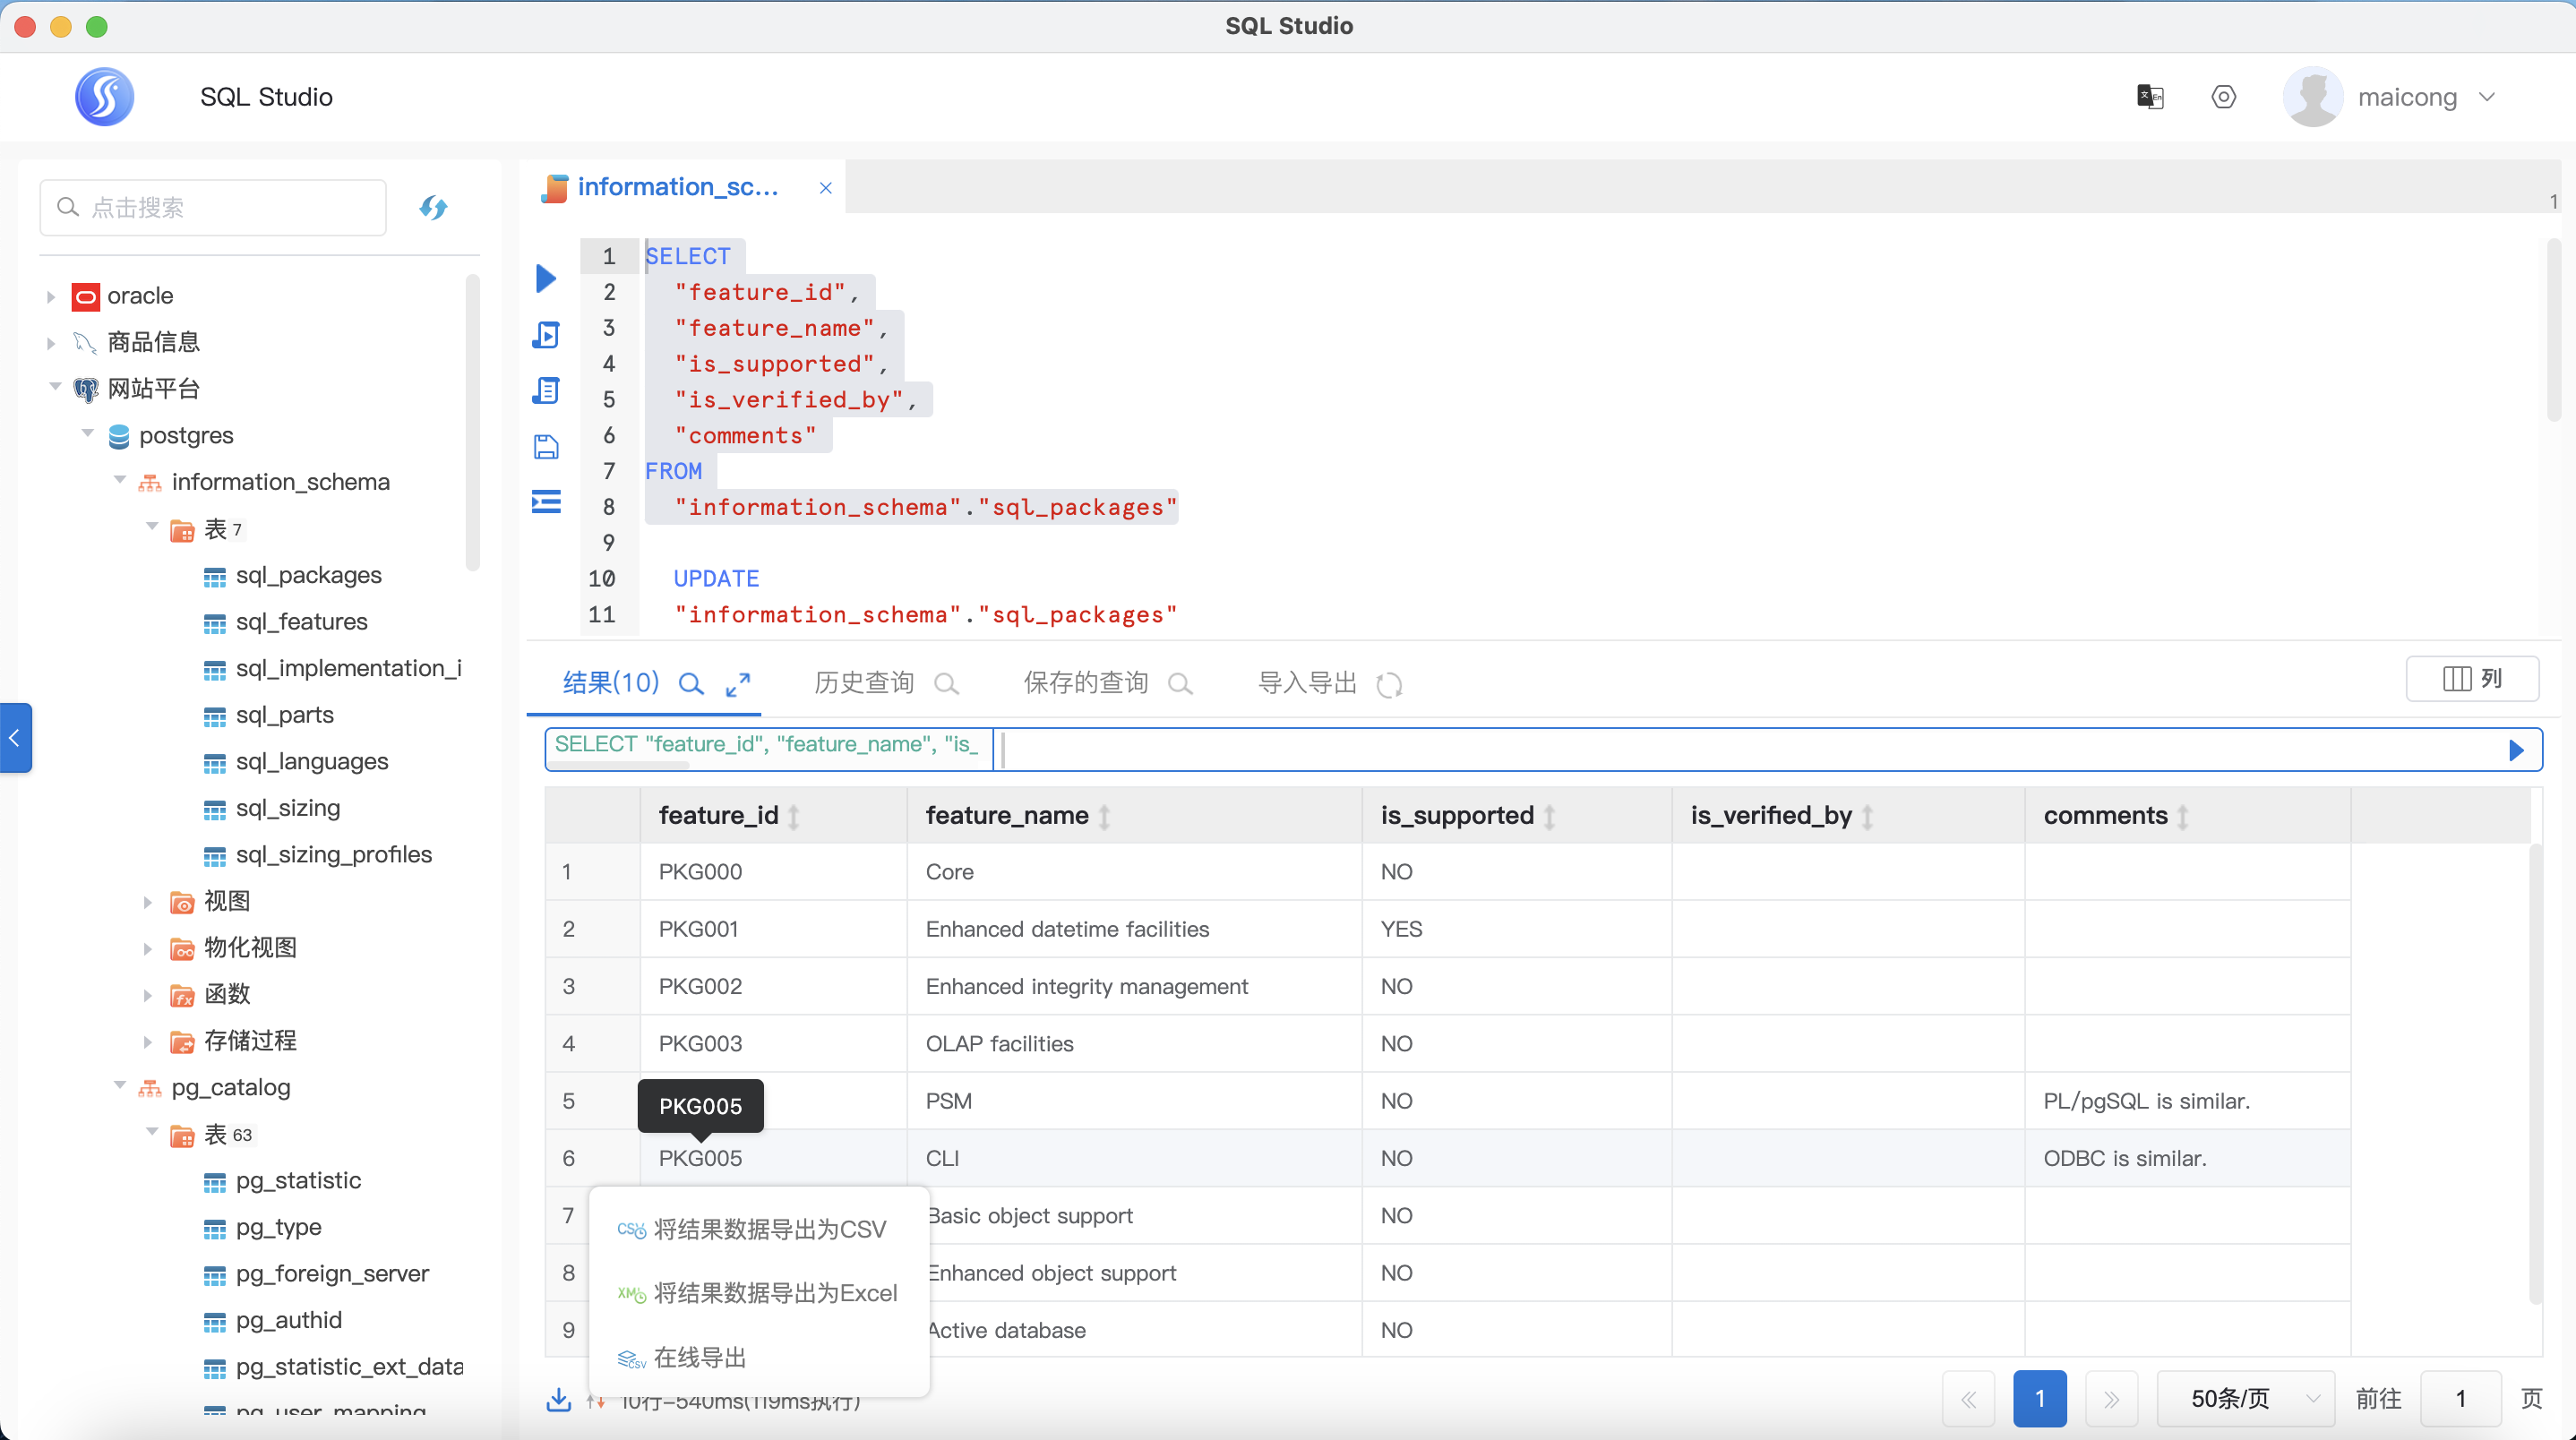2576x1440 pixels.
Task: Click the next pages double-arrow button
Action: click(x=2111, y=1399)
